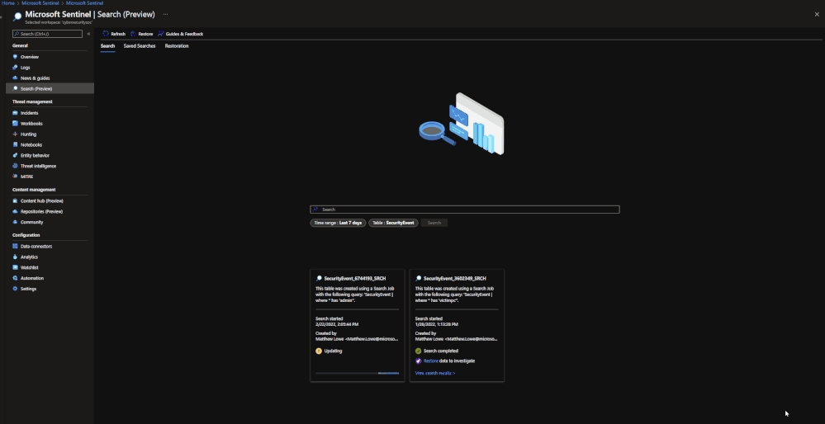Click the progress bar on updating card
This screenshot has width=825, height=424.
point(358,373)
